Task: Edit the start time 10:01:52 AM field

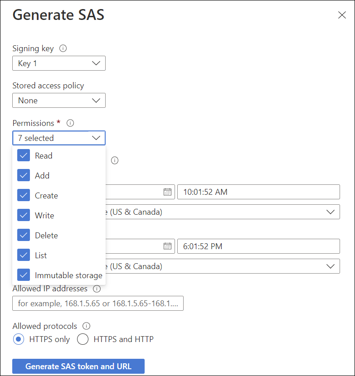Action: (258, 192)
